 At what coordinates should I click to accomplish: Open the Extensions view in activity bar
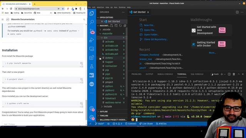(x=91, y=58)
